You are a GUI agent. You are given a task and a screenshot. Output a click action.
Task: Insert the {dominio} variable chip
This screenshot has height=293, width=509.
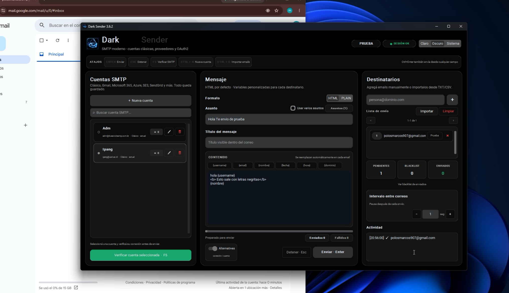pyautogui.click(x=330, y=165)
